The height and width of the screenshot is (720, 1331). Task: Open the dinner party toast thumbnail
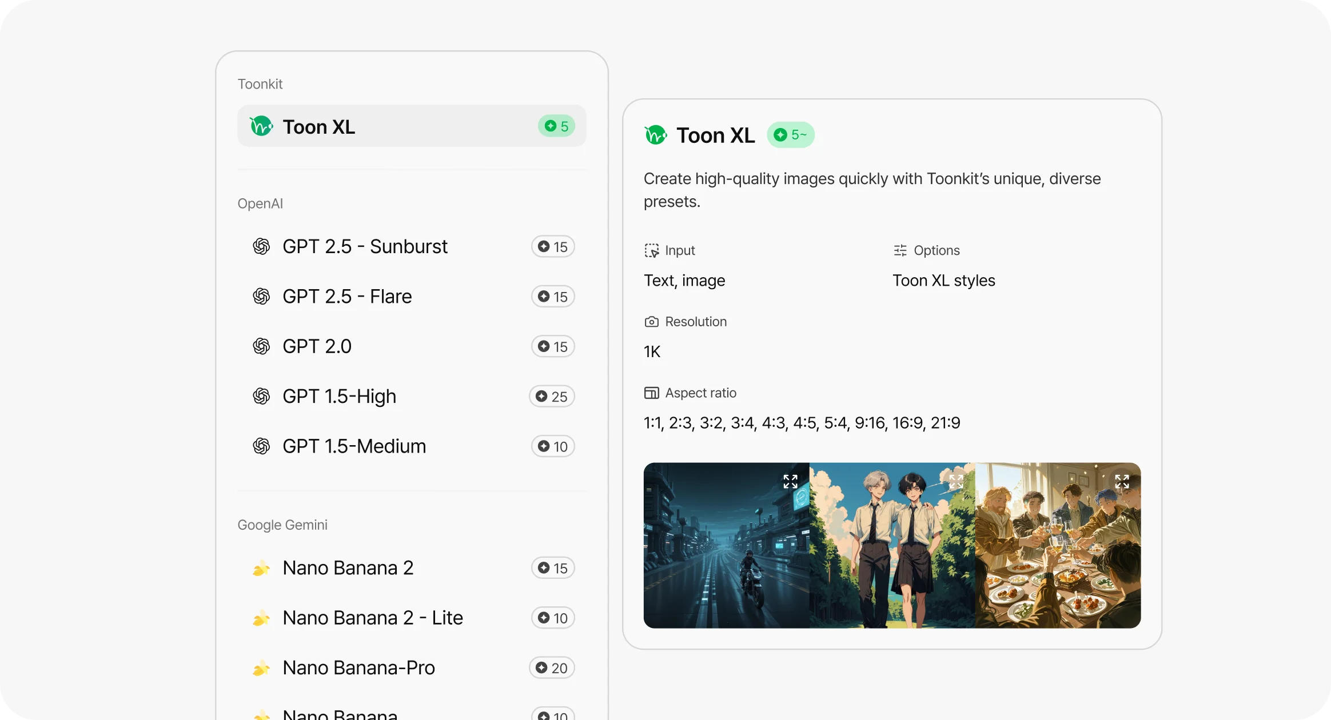click(x=1058, y=545)
